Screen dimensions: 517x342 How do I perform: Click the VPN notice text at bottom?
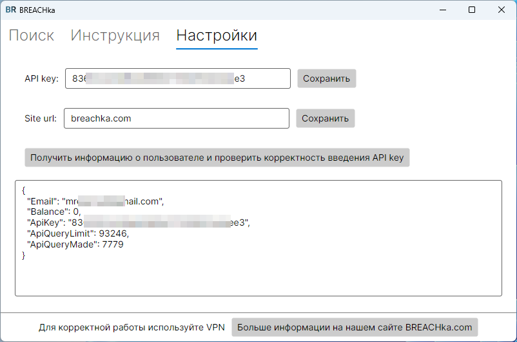[x=132, y=327]
